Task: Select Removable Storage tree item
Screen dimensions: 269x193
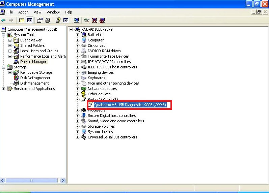Action: tap(36, 72)
